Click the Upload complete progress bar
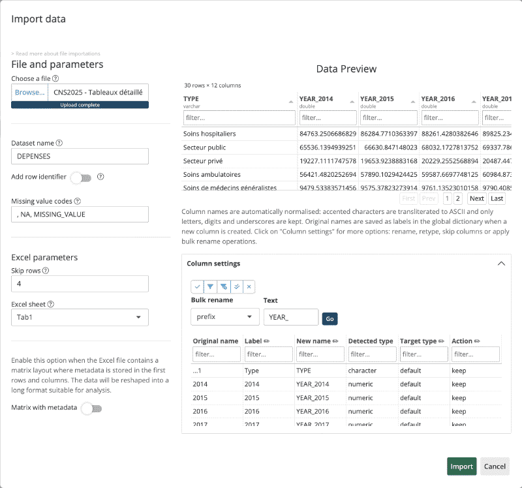This screenshot has width=522, height=488. point(80,104)
